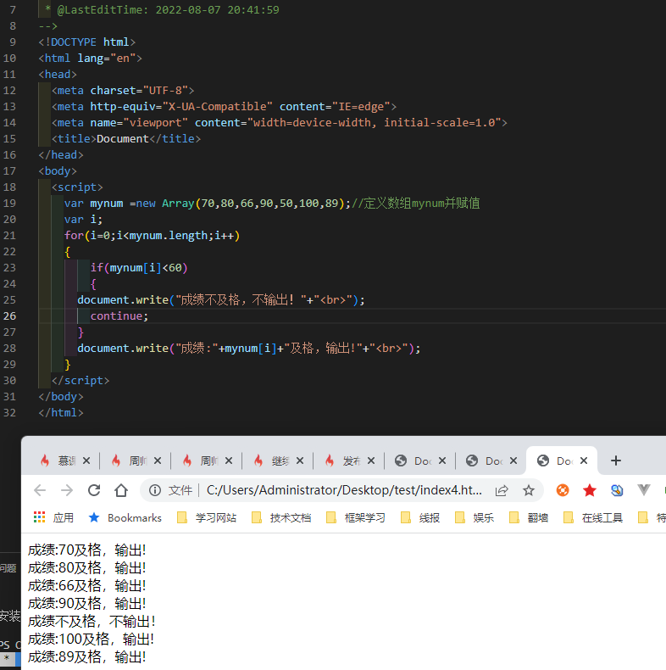The width and height of the screenshot is (666, 670).
Task: Click line number 19 in the editor
Action: point(9,203)
